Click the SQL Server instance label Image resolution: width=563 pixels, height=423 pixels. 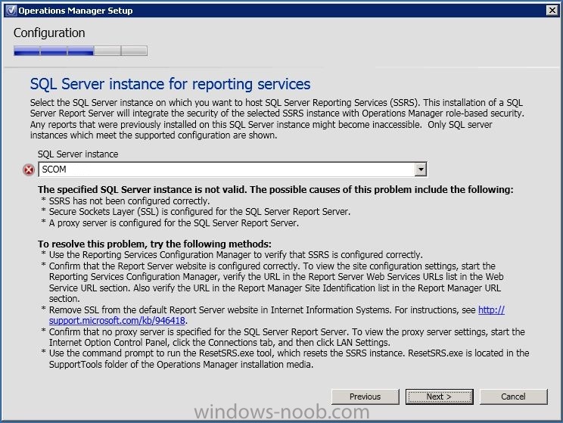[78, 154]
